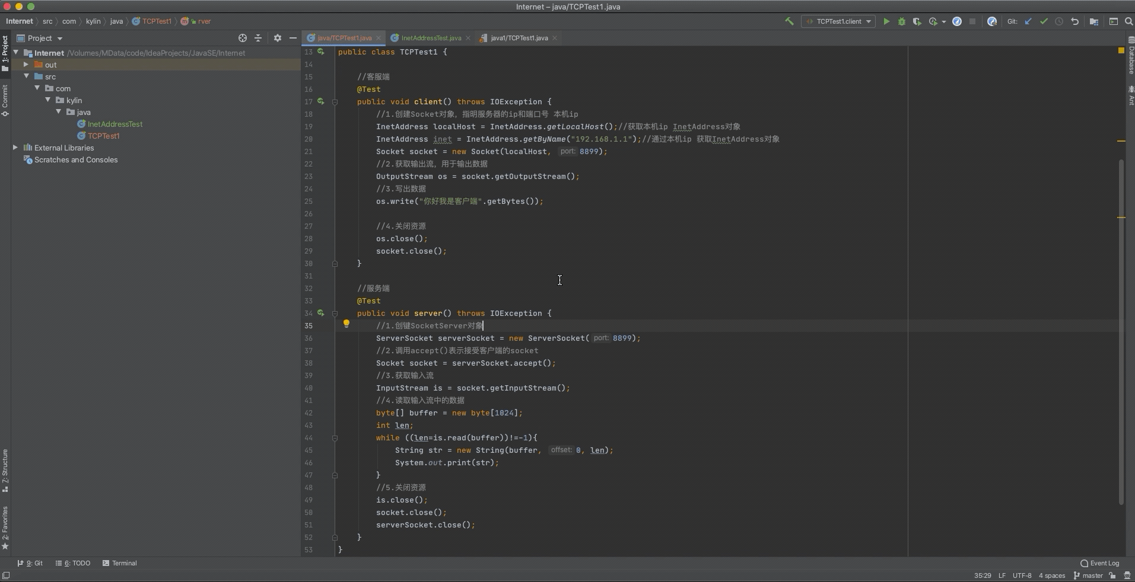1135x582 pixels.
Task: Switch to the java1/TCPTest1.java tab
Action: click(x=519, y=38)
